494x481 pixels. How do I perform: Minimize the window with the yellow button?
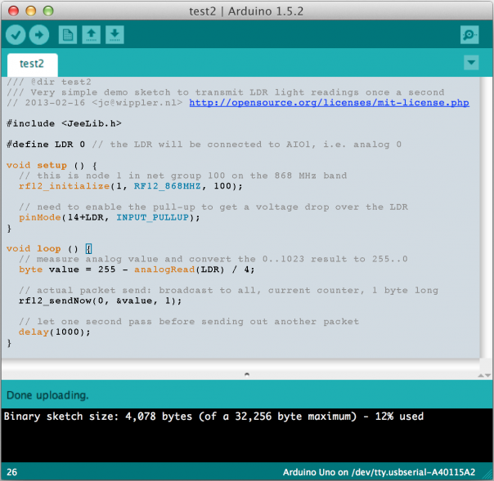[x=30, y=11]
